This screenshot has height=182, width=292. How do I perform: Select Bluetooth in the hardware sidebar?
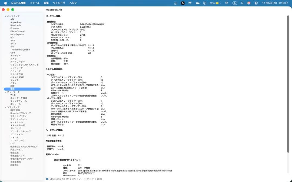[15, 25]
